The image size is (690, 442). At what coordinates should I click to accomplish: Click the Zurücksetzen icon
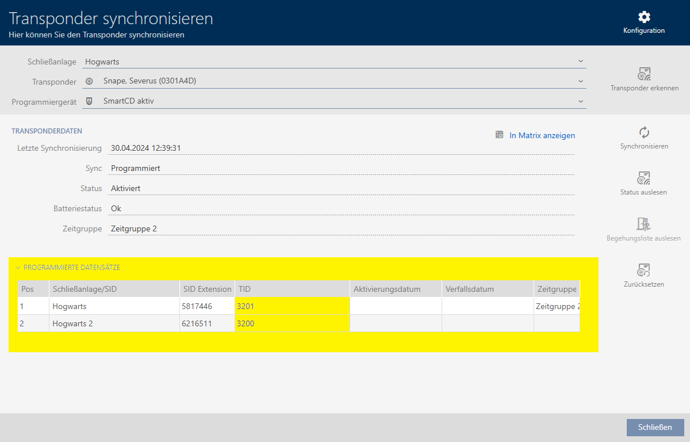[x=643, y=270]
